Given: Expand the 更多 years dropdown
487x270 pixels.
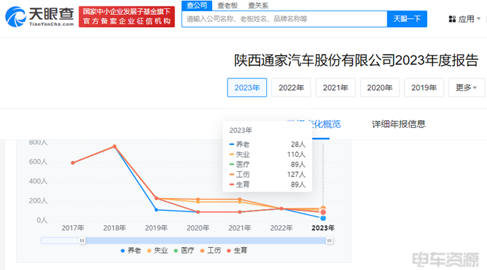Looking at the screenshot, I should coord(467,87).
